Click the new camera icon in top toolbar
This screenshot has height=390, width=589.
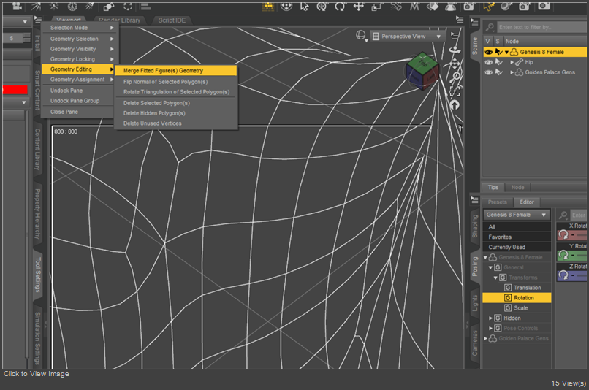click(x=17, y=6)
